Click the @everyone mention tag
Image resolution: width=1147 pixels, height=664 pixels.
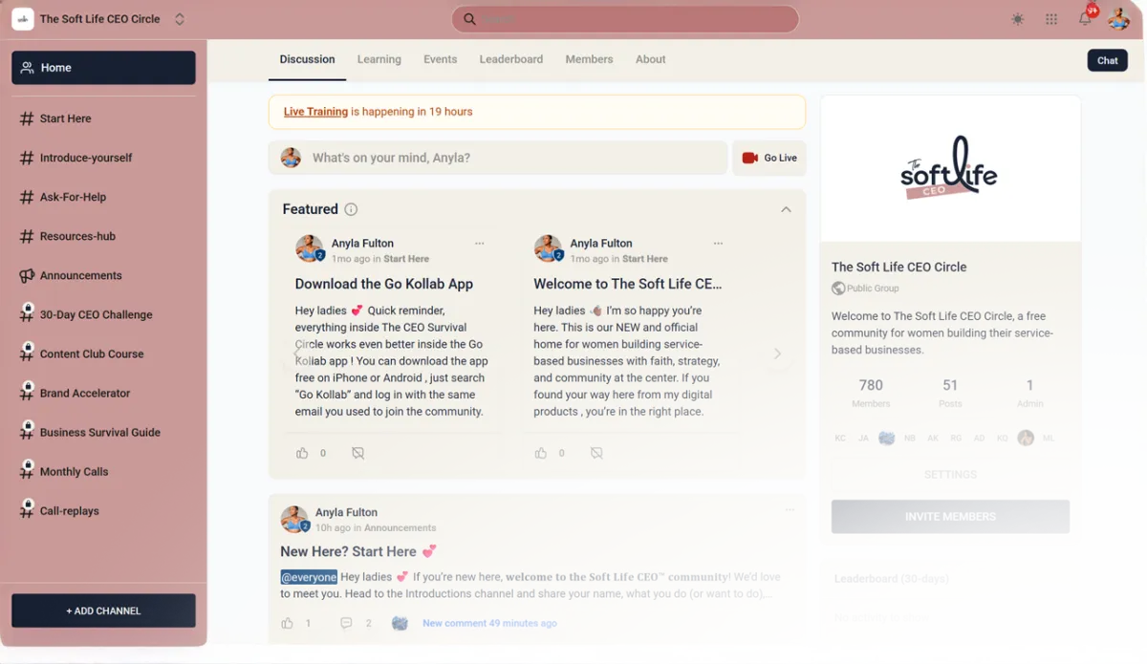coord(309,577)
